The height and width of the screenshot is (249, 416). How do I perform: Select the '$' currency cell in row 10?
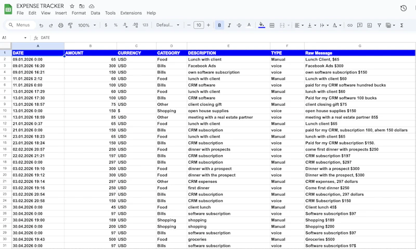136,110
